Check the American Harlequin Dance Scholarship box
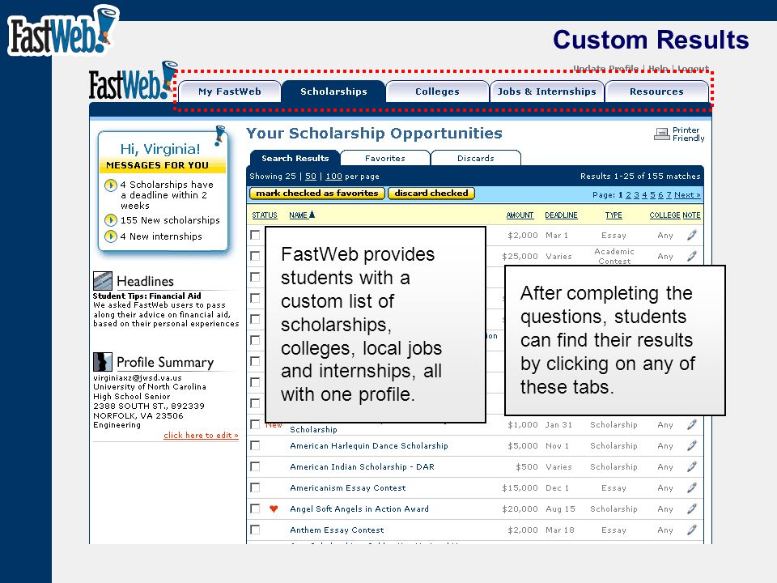Screen dimensions: 777x583 (x=255, y=445)
